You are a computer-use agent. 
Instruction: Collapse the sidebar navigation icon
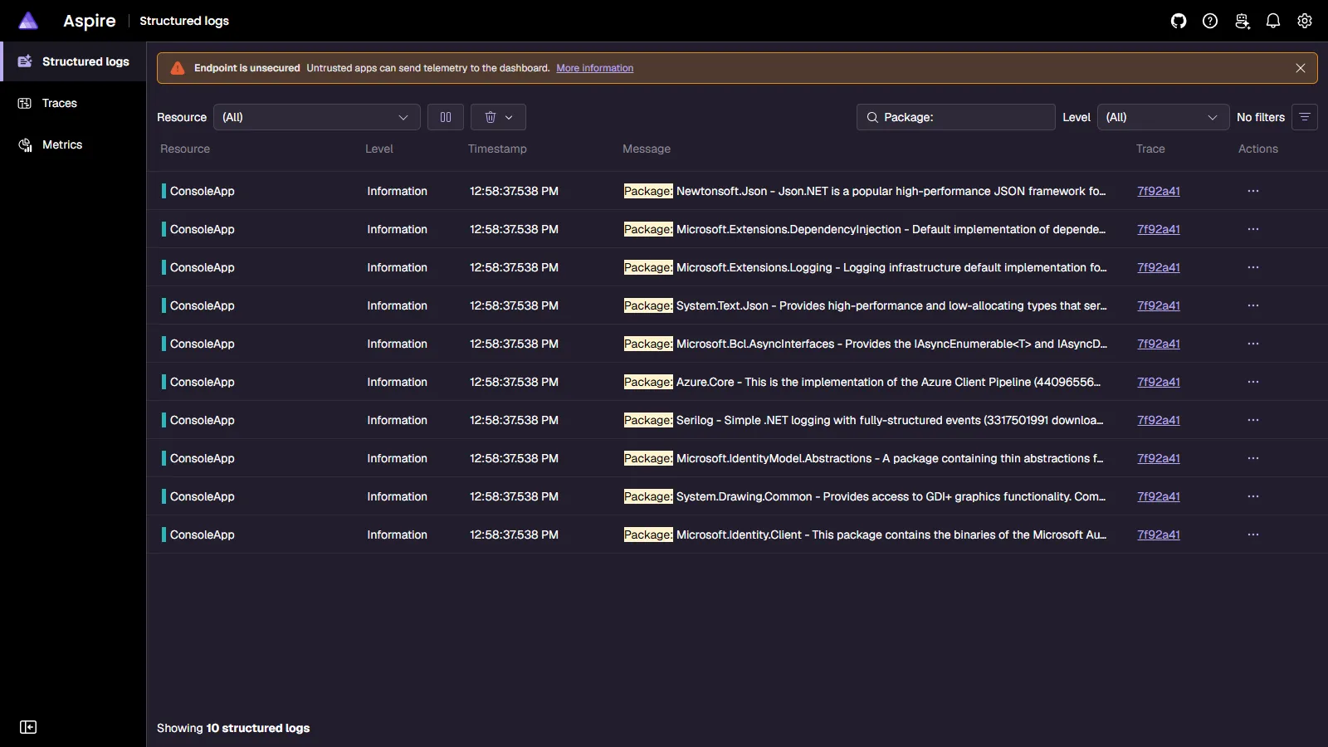[28, 727]
